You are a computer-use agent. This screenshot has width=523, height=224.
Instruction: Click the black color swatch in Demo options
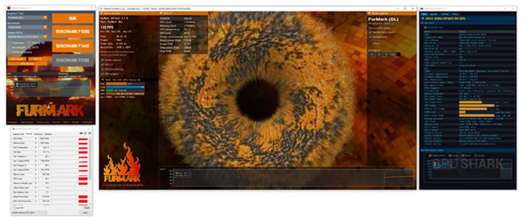(398, 54)
